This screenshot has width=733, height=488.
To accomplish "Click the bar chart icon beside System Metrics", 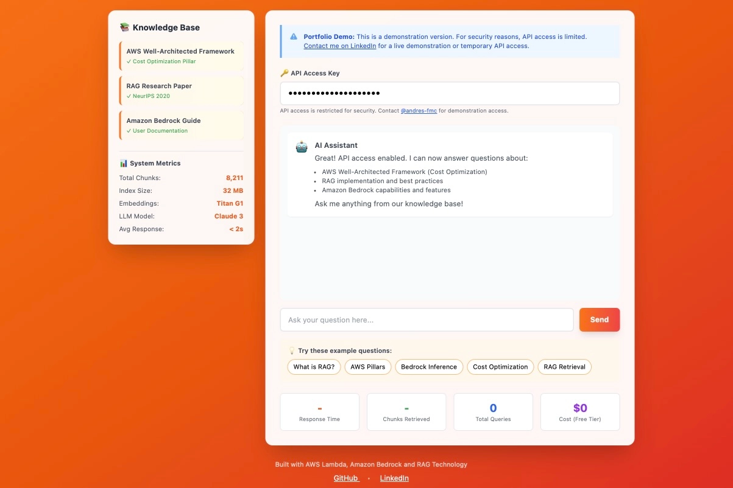I will pyautogui.click(x=124, y=163).
